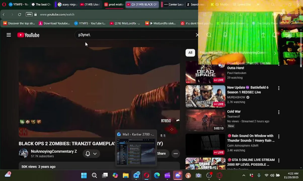The width and height of the screenshot is (303, 181).
Task: Open the video's three-dot more actions menu
Action: 176,154
